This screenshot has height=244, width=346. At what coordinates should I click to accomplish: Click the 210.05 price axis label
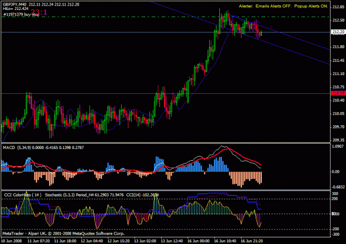coord(338,114)
